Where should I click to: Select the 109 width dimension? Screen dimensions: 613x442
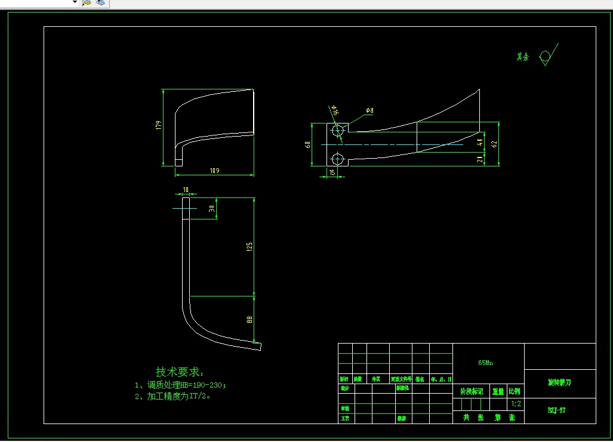pos(215,171)
